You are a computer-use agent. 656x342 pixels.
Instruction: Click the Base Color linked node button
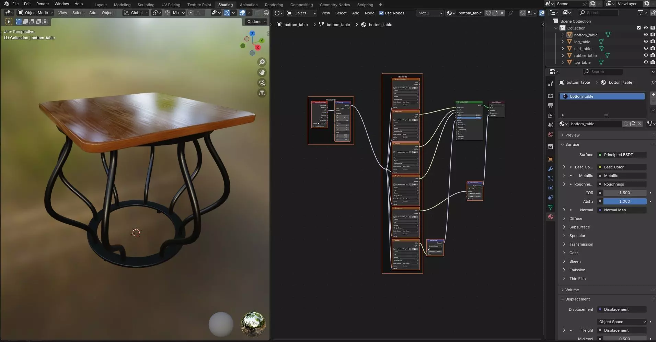(x=622, y=167)
